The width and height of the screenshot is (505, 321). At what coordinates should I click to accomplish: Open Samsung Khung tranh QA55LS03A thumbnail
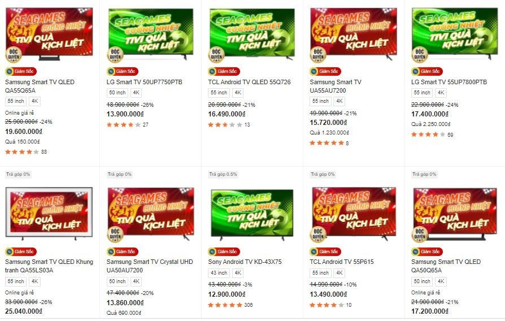49,214
